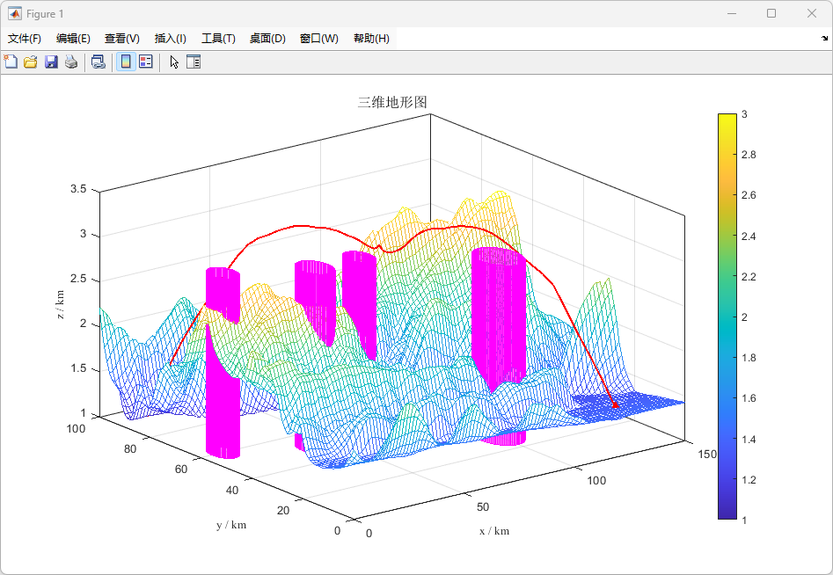
Task: Expand the 插入(I) menu
Action: [x=171, y=39]
